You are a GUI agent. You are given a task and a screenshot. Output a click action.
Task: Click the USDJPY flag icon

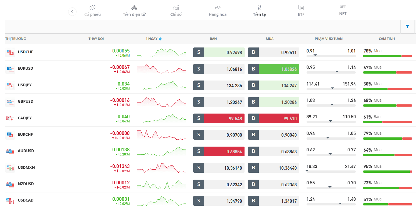coord(10,85)
